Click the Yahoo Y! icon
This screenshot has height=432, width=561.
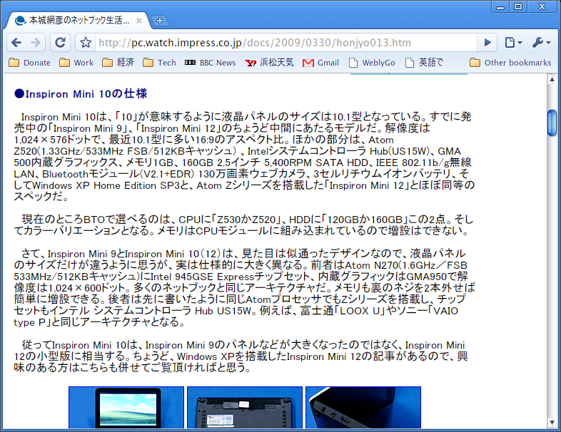[x=251, y=63]
